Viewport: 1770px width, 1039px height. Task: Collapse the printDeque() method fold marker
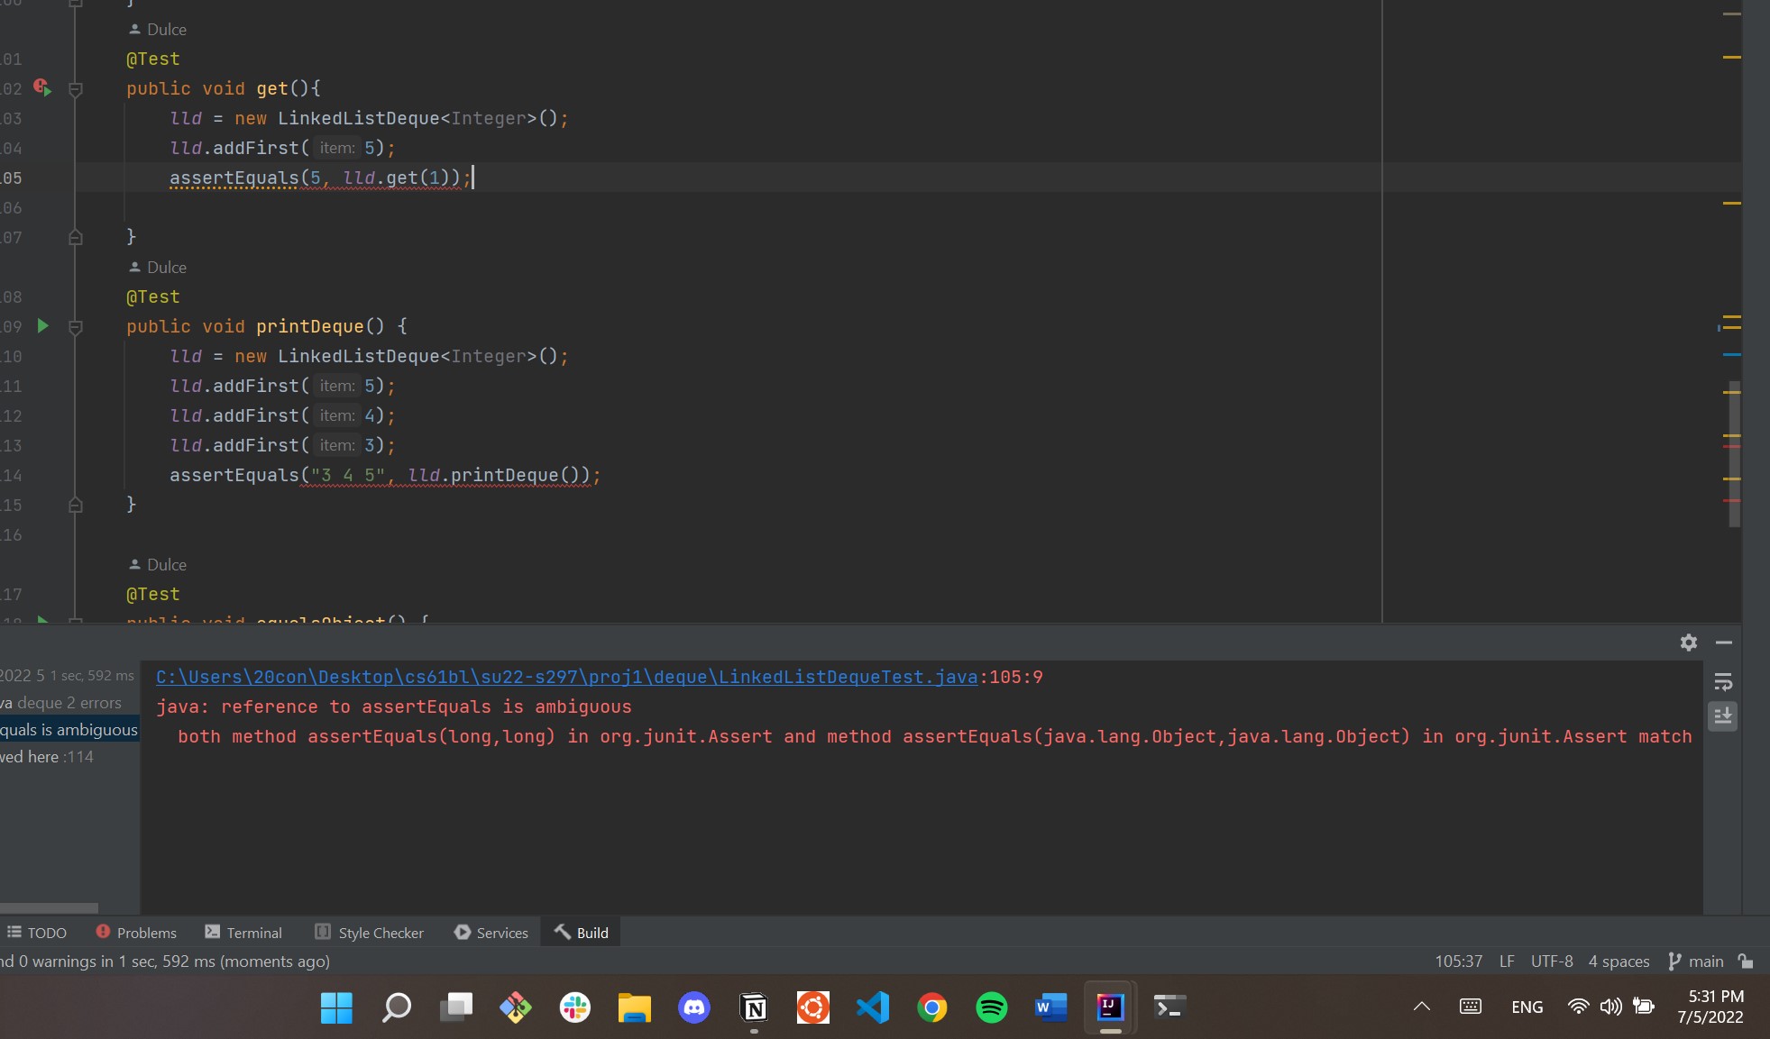click(76, 327)
